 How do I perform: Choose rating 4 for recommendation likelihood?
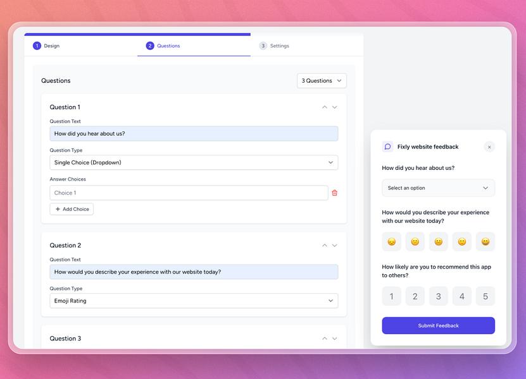(x=462, y=296)
